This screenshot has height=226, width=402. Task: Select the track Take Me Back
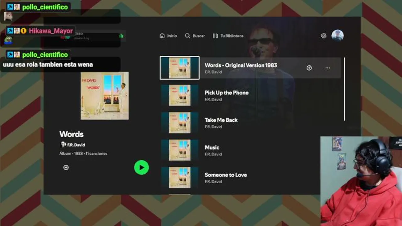(251, 122)
